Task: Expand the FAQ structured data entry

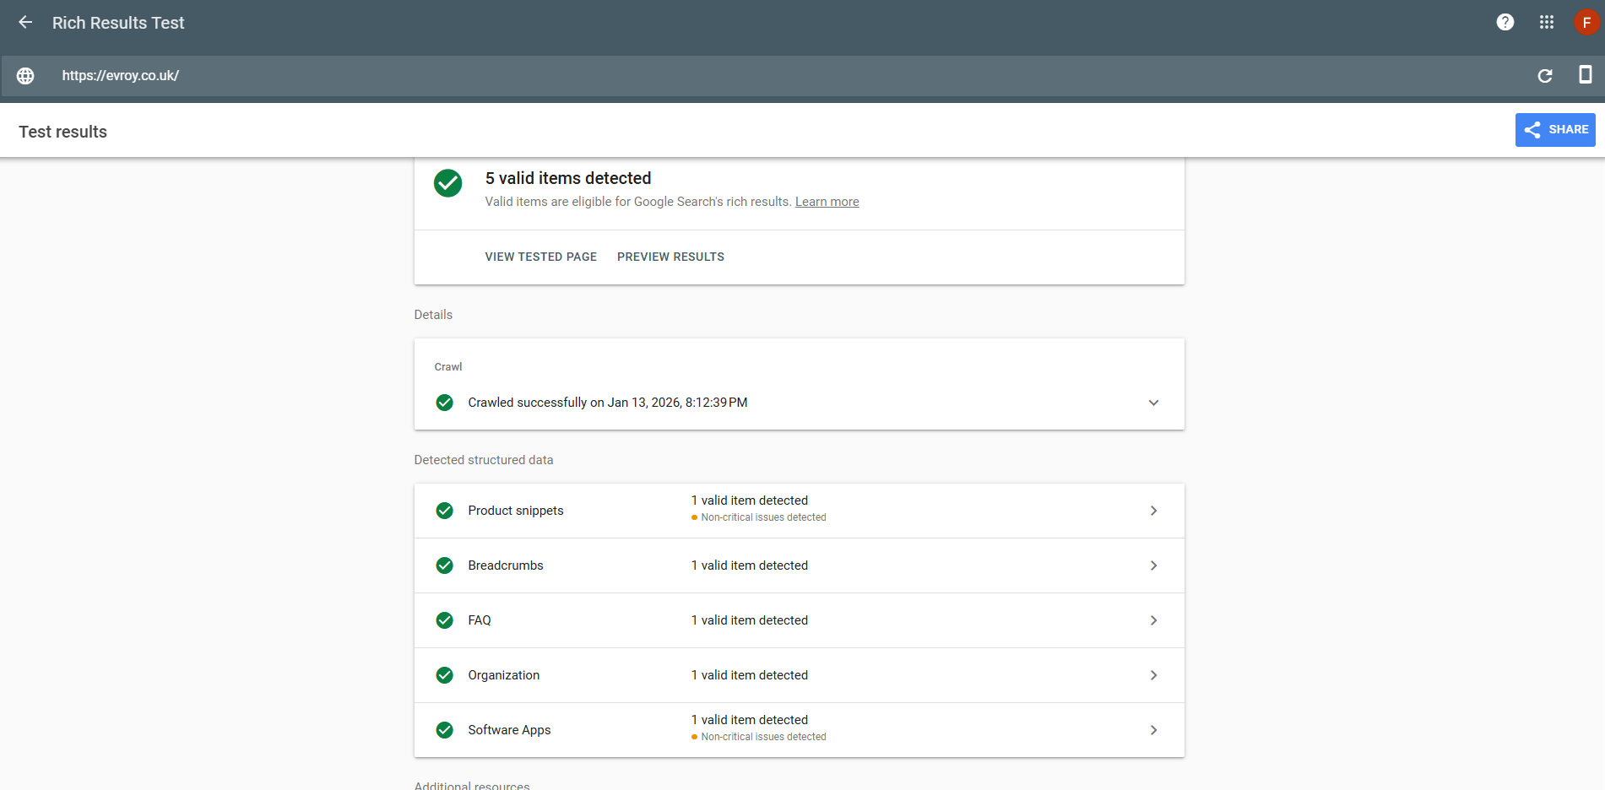Action: (1153, 620)
